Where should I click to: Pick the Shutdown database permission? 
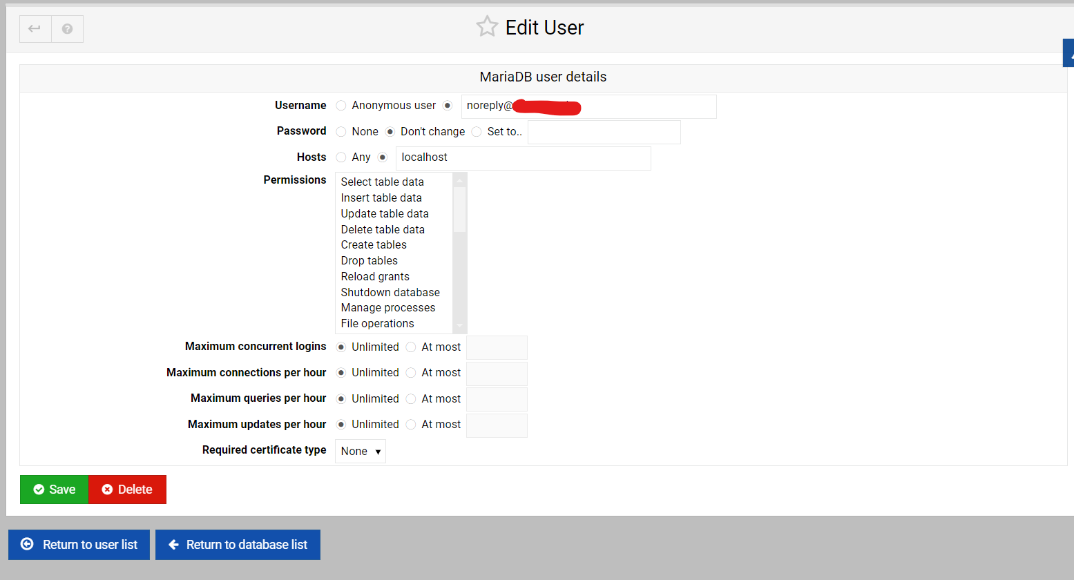click(x=390, y=293)
